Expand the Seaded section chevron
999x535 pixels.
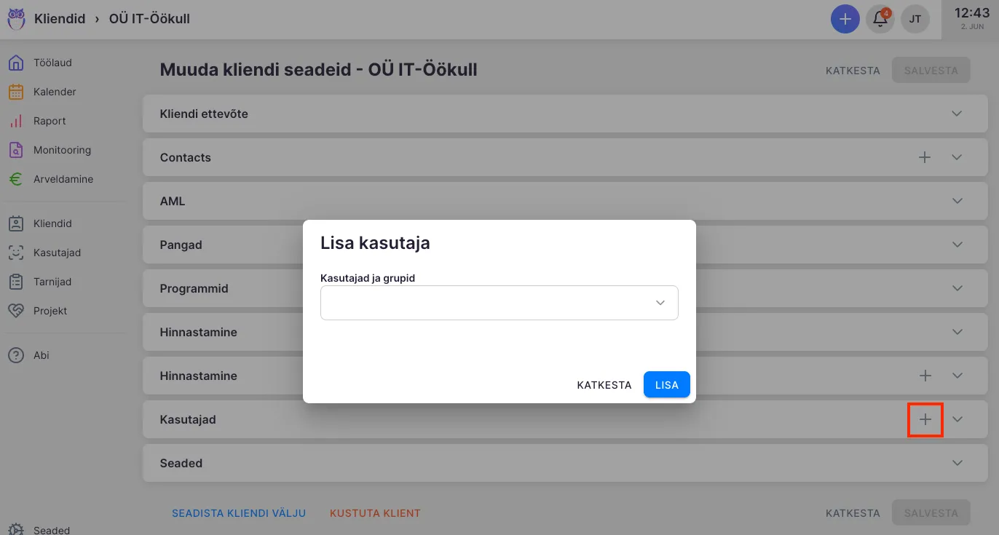[957, 463]
